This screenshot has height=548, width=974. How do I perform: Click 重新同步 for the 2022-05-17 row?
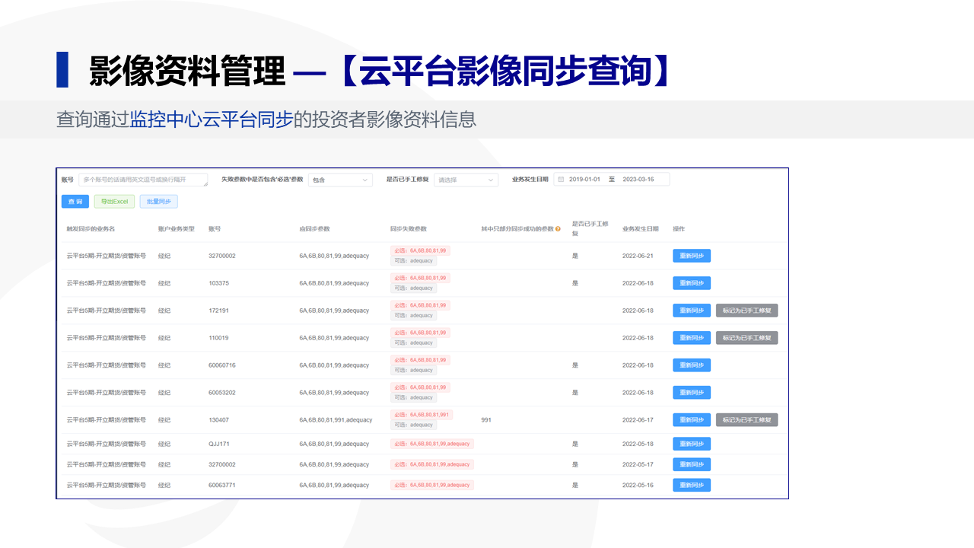pos(692,464)
